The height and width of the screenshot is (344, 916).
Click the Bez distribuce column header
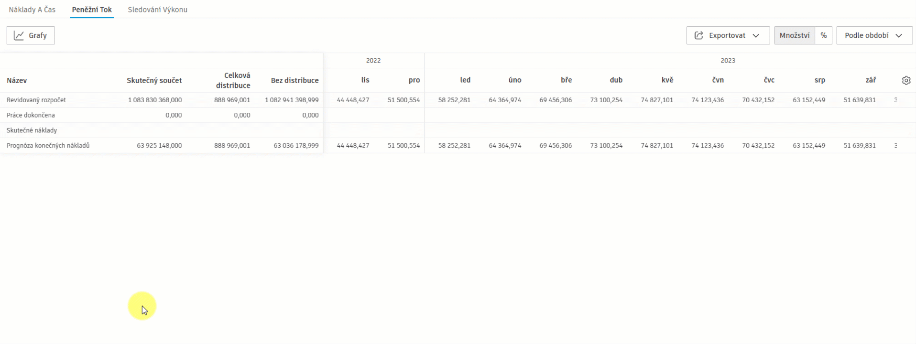(x=294, y=80)
